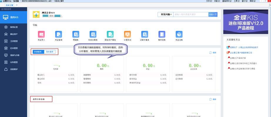Select the 会计之家 document tab

9,5
